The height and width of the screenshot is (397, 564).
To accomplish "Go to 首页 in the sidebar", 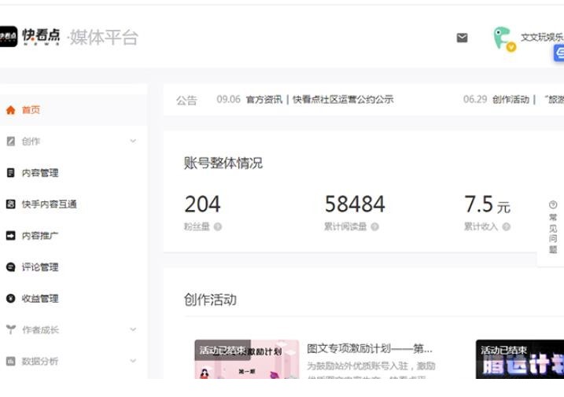I will point(73,110).
